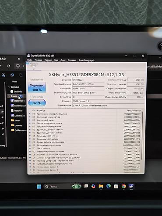Screen dimensions: 162x216
Task: Click the taskbar Поиск search box
Action: coord(62,187)
